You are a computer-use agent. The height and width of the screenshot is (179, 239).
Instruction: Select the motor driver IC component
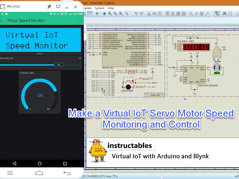click(x=194, y=75)
